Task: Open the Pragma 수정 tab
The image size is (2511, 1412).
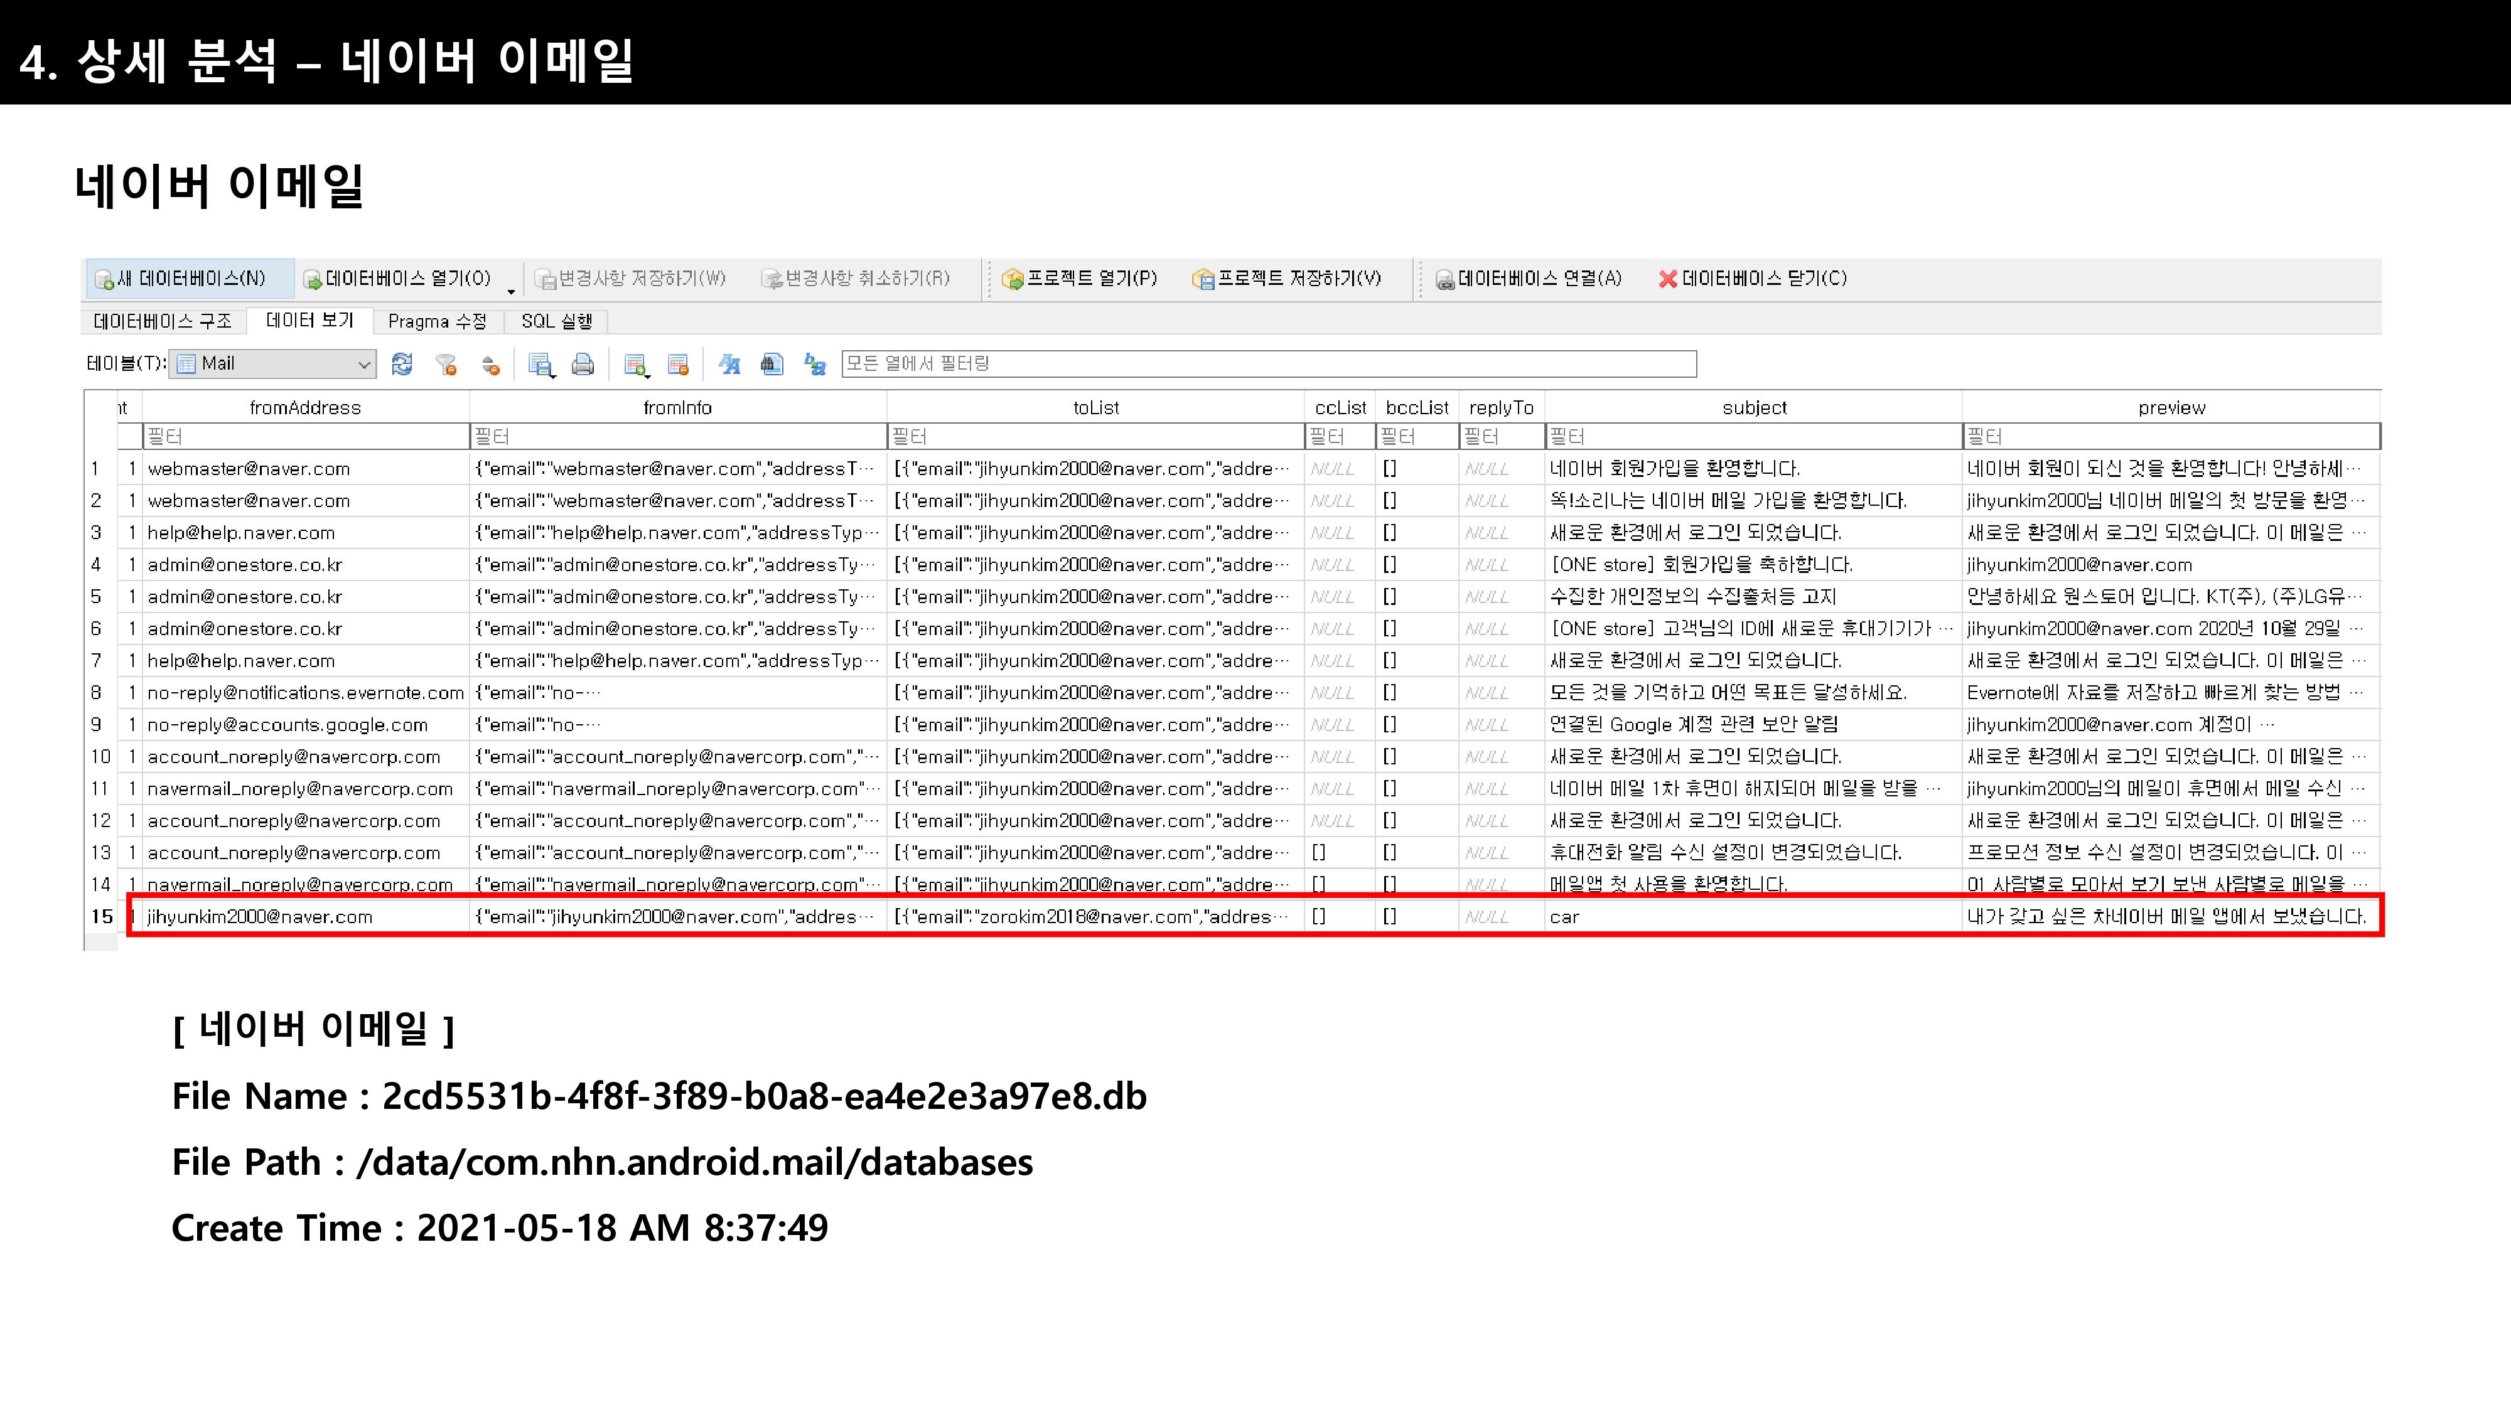Action: [x=437, y=321]
